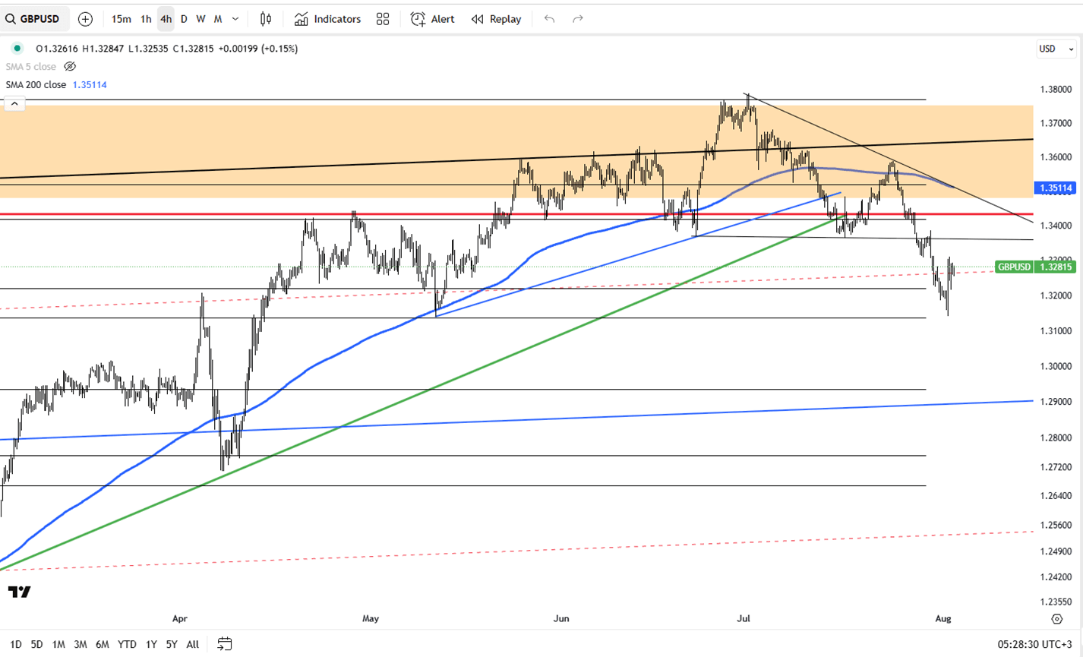The width and height of the screenshot is (1083, 657).
Task: Open the GBPUSD symbol search
Action: click(33, 19)
